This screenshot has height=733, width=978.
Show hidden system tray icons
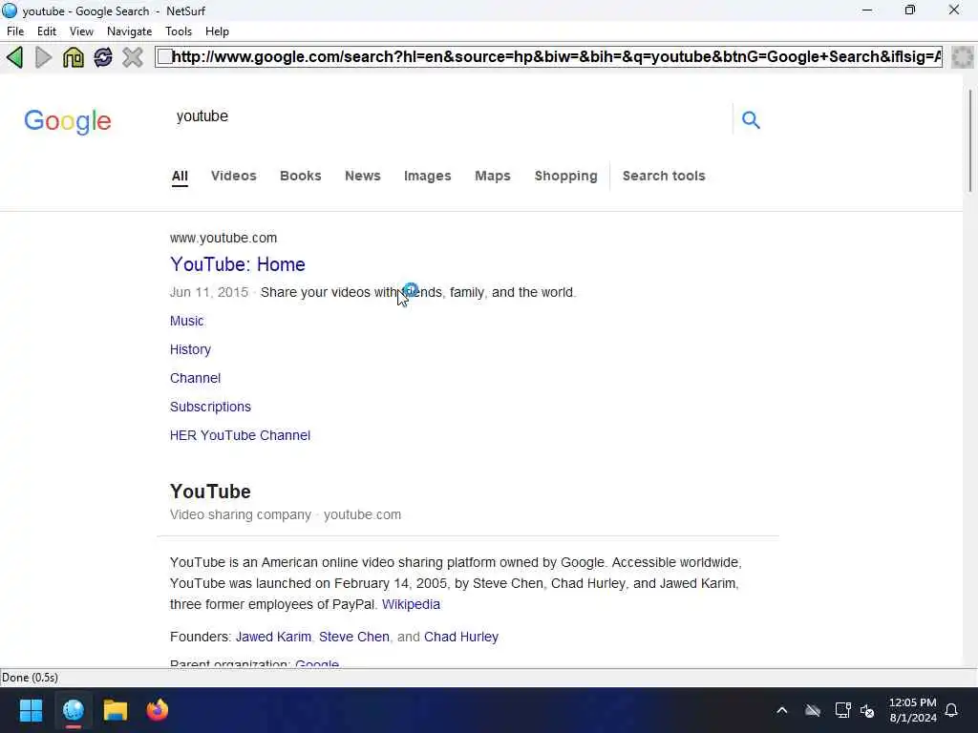(781, 710)
